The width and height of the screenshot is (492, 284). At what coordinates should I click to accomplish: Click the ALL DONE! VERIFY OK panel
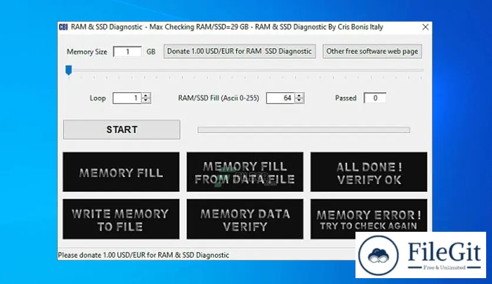click(x=369, y=172)
